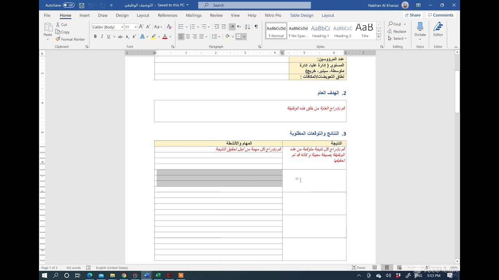The width and height of the screenshot is (499, 280).
Task: Open the Draw tab
Action: tap(103, 15)
